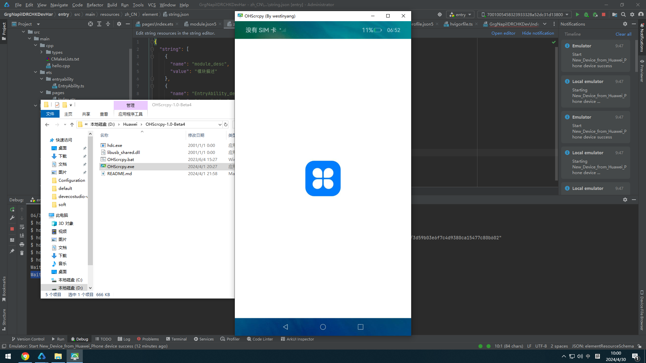Collapse the ets folder in project tree
Viewport: 646px width, 363px height.
pos(36,72)
